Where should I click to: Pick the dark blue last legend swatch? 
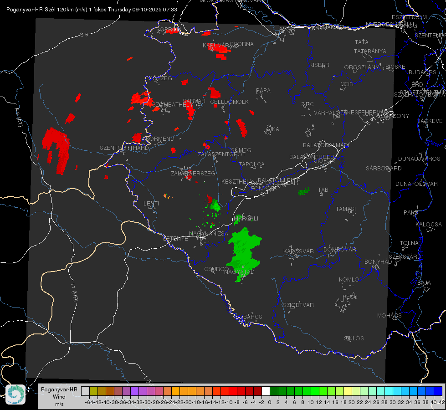(x=438, y=391)
